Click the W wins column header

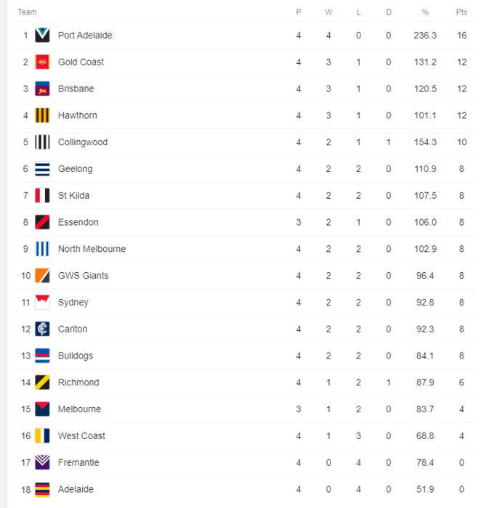[x=328, y=12]
